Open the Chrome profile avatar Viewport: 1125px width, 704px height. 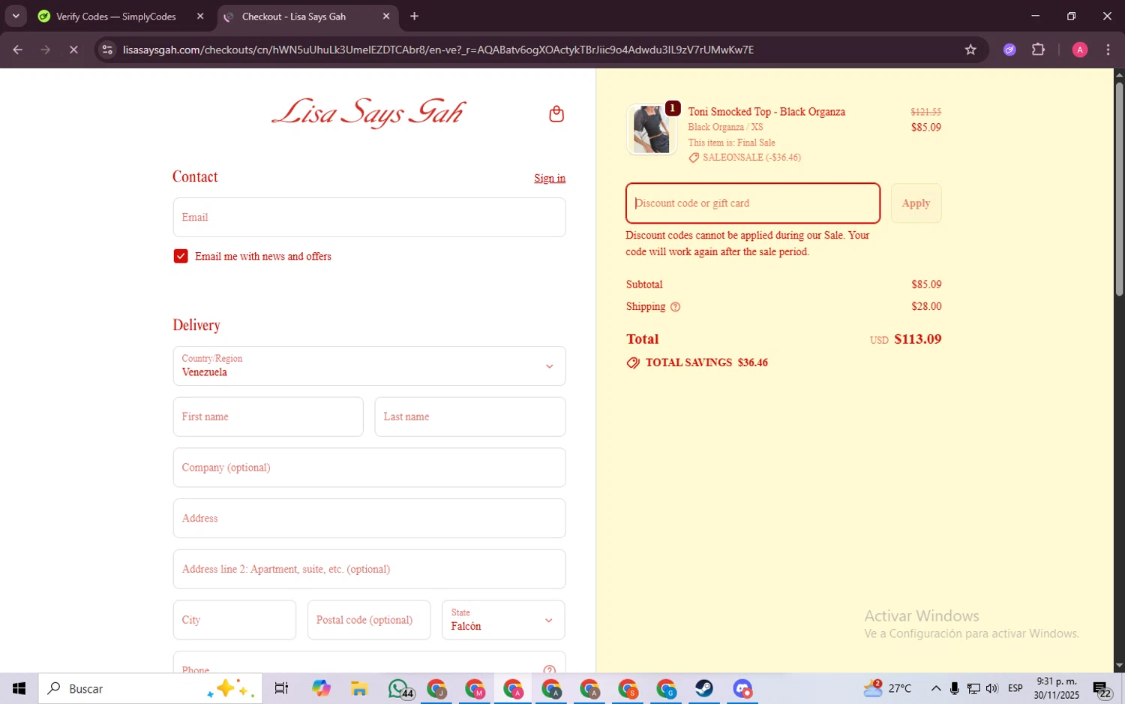(1080, 50)
